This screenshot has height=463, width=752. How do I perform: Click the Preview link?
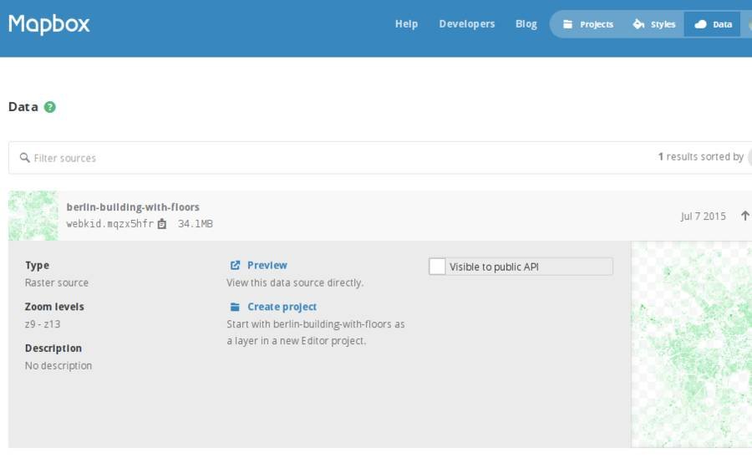[x=267, y=265]
